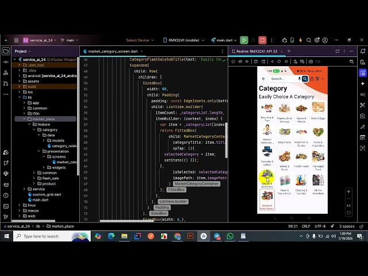Zoom in the device mirror plus button
This screenshot has height=276, width=368.
[x=348, y=191]
